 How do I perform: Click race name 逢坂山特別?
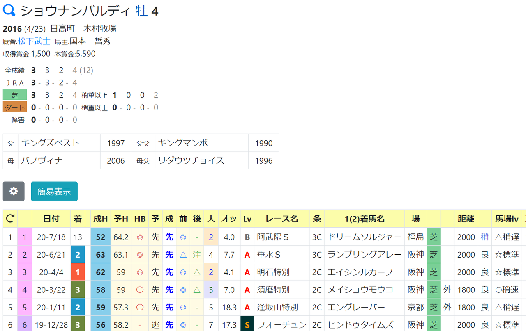click(278, 308)
